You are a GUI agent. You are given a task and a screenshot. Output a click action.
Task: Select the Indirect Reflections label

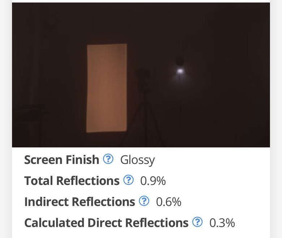coord(80,202)
